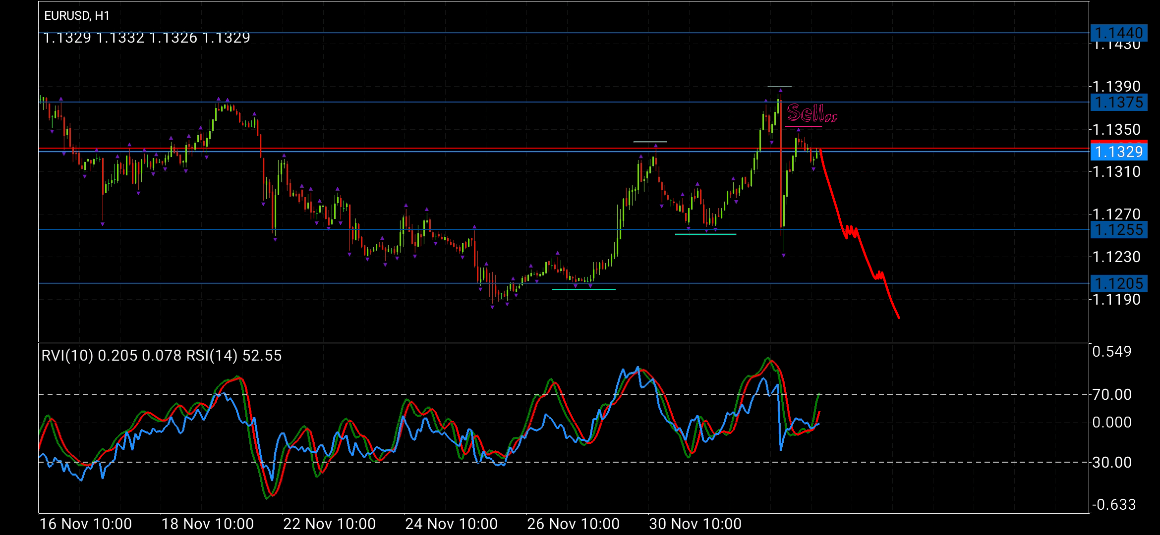Tap the current price 1.1329 label

tap(1119, 152)
